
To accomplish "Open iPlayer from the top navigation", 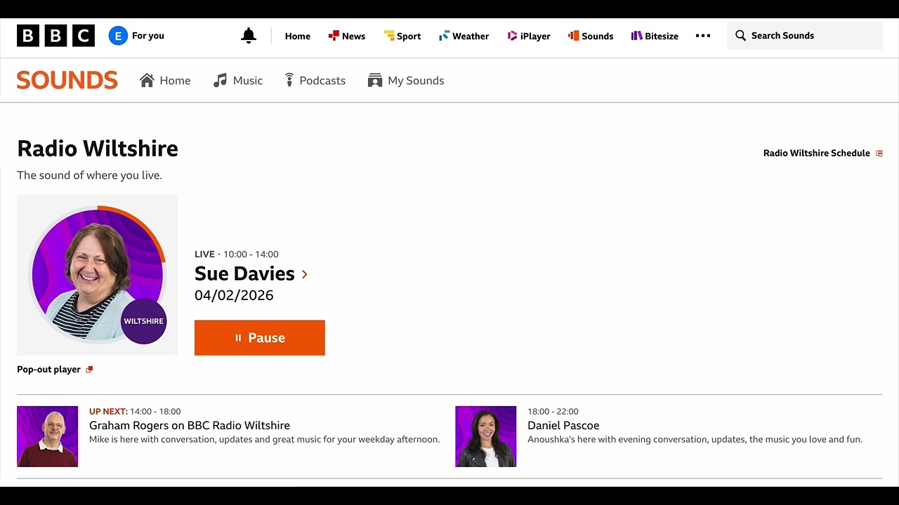I will pos(529,36).
